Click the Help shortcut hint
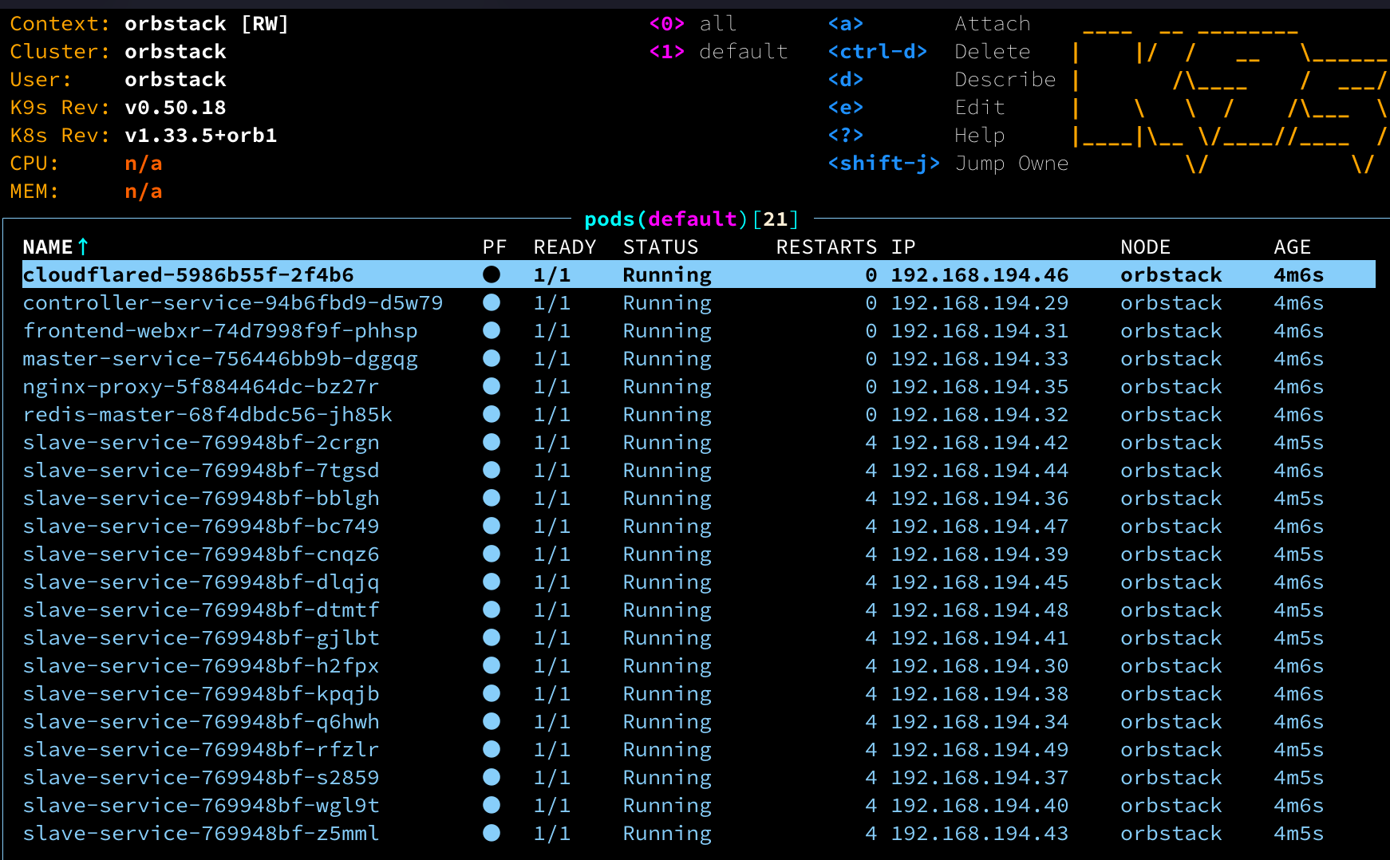This screenshot has height=860, width=1390. tap(979, 136)
